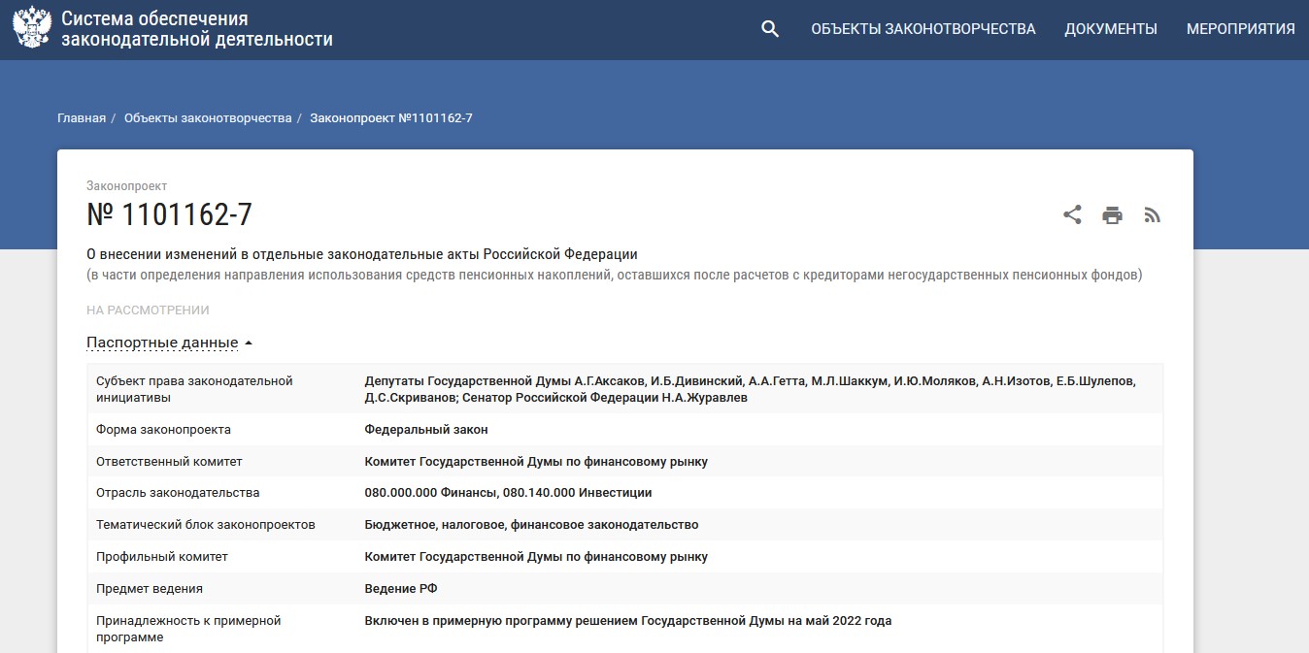1309x653 pixels.
Task: Share this bill via share icon
Action: tap(1072, 215)
